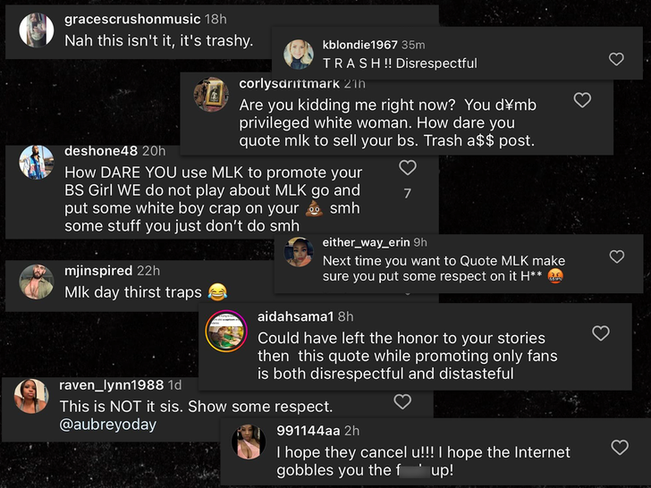This screenshot has height=488, width=651.
Task: Open gracescrushonmusic's profile picture
Action: (37, 31)
